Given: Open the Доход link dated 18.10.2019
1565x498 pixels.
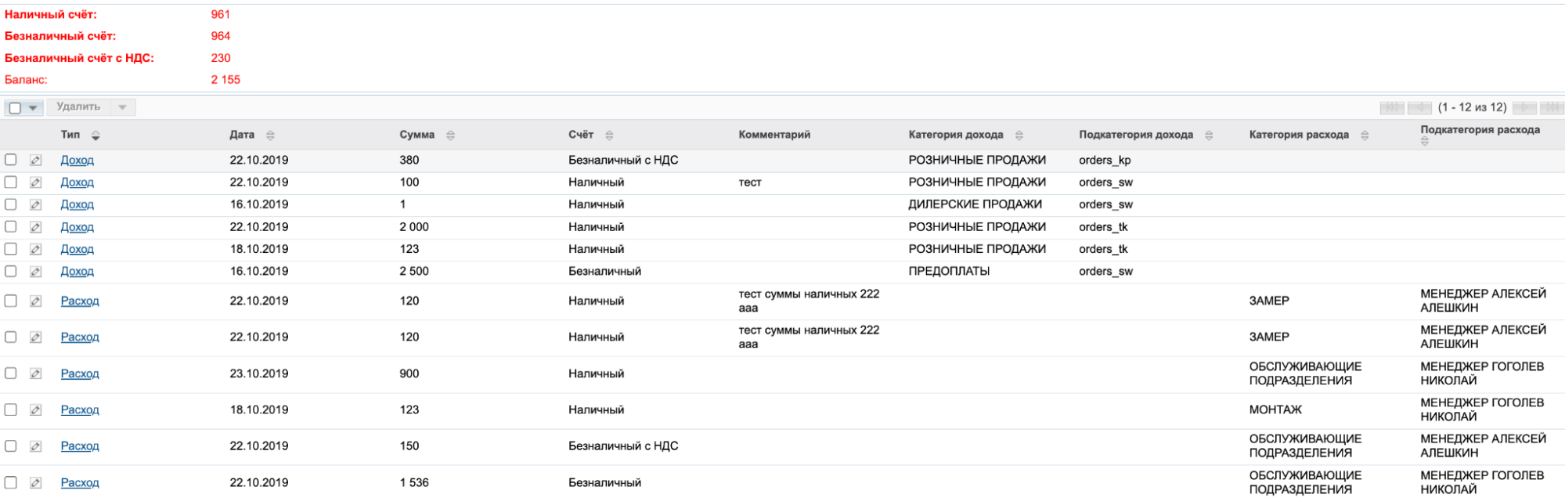Looking at the screenshot, I should tap(77, 249).
